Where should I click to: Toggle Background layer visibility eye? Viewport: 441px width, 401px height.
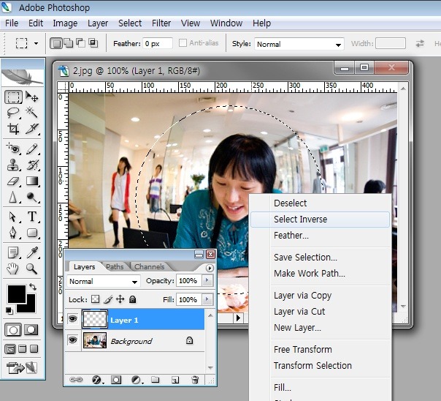(73, 341)
